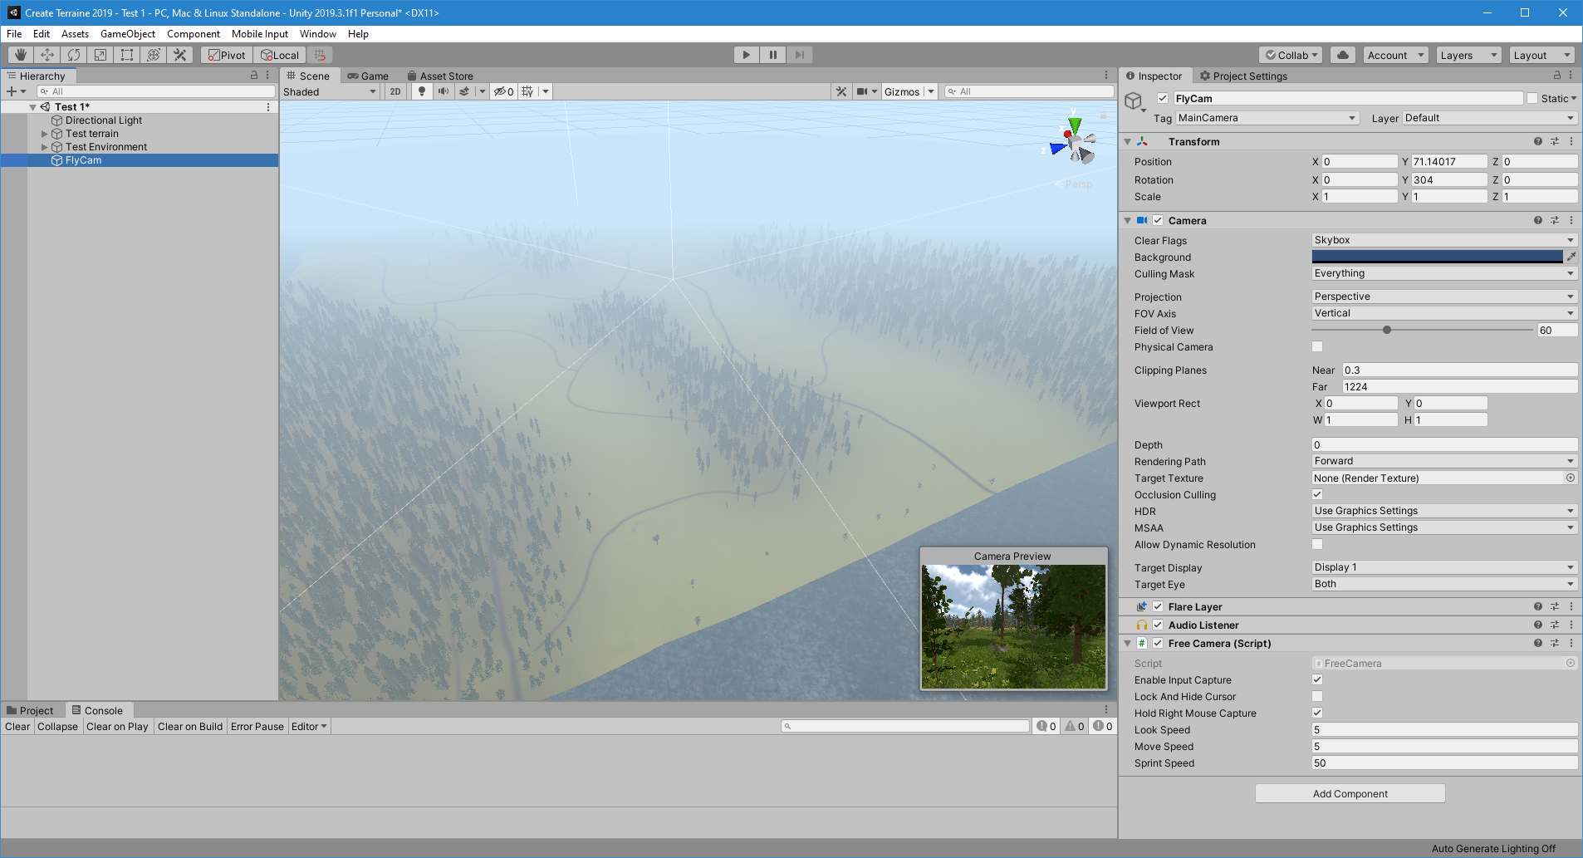Expand the Test terrain object
1583x858 pixels.
click(x=45, y=134)
